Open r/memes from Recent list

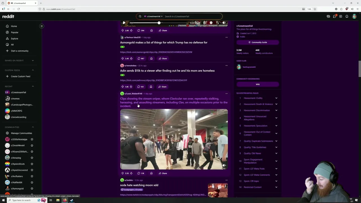15,99
